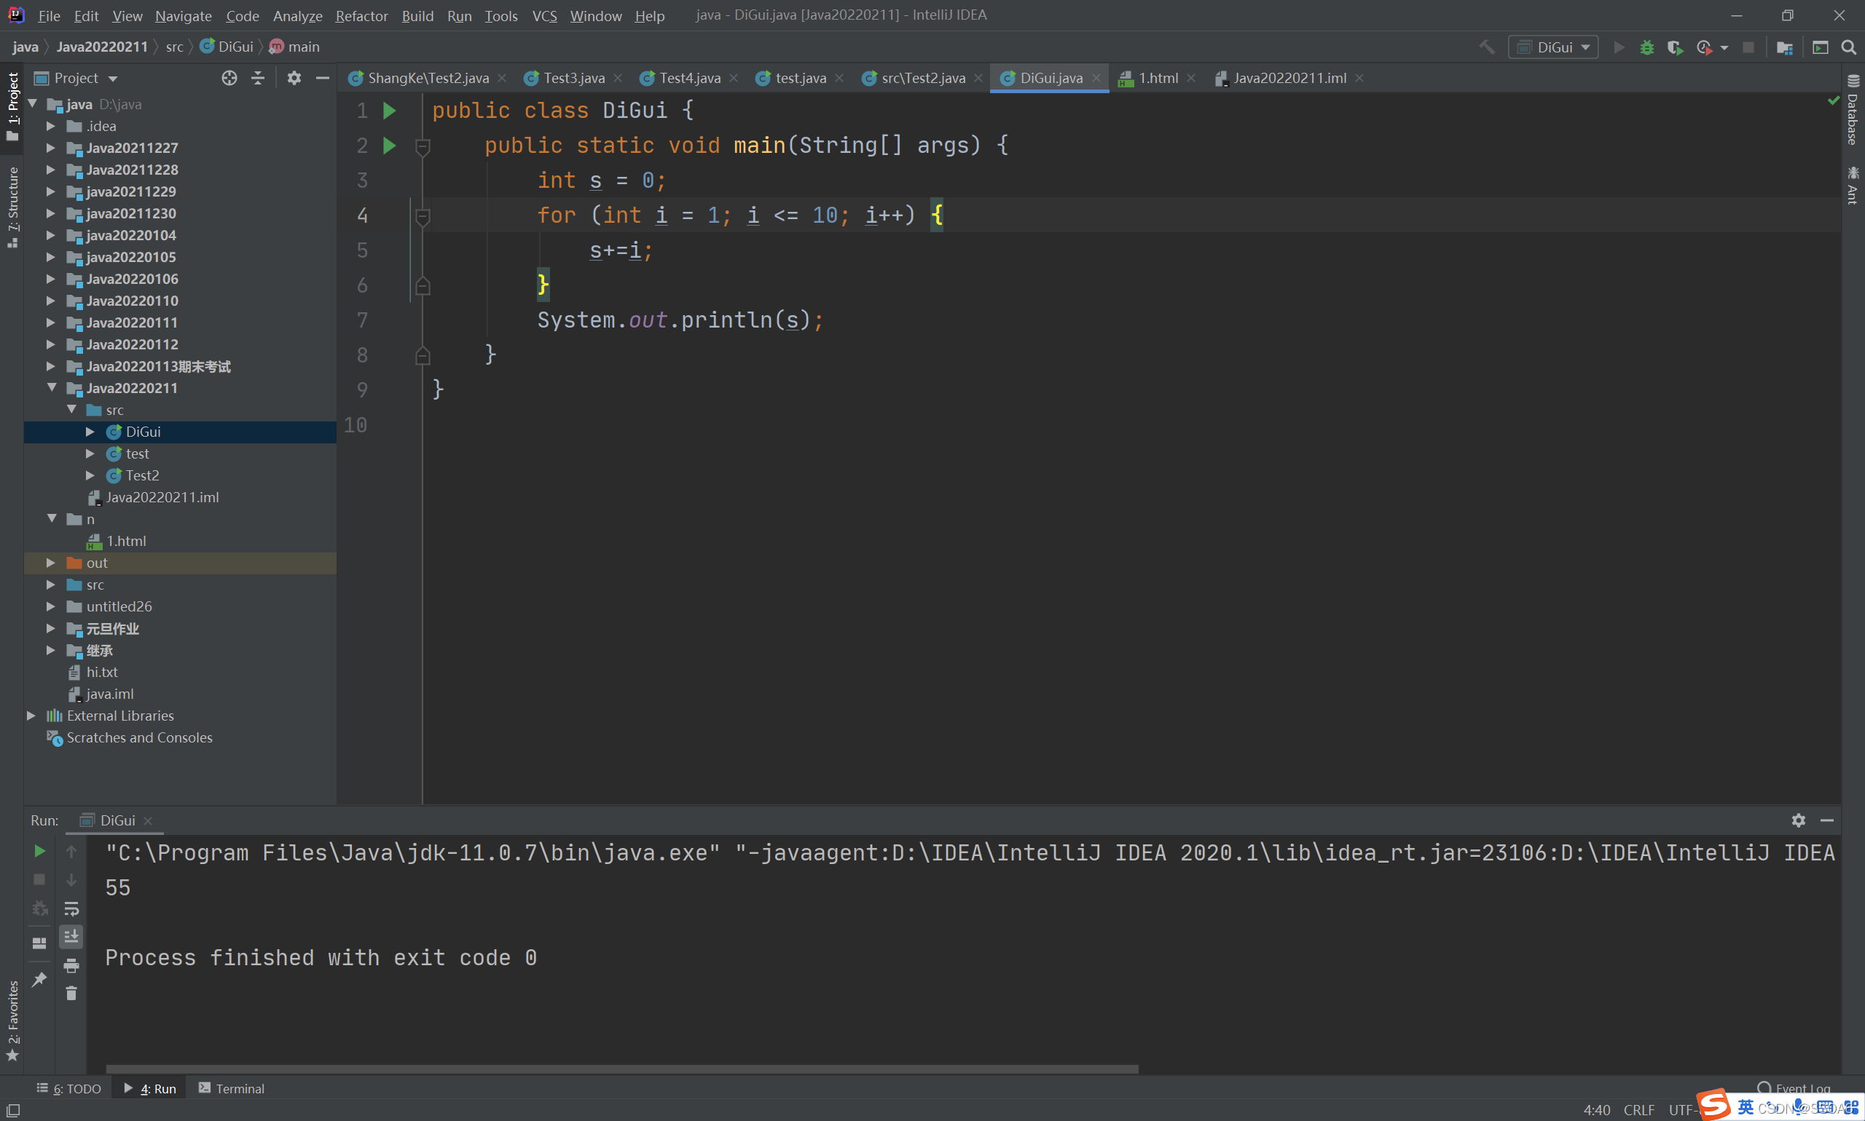Image resolution: width=1865 pixels, height=1121 pixels.
Task: Clear console with the trash icon
Action: click(71, 994)
